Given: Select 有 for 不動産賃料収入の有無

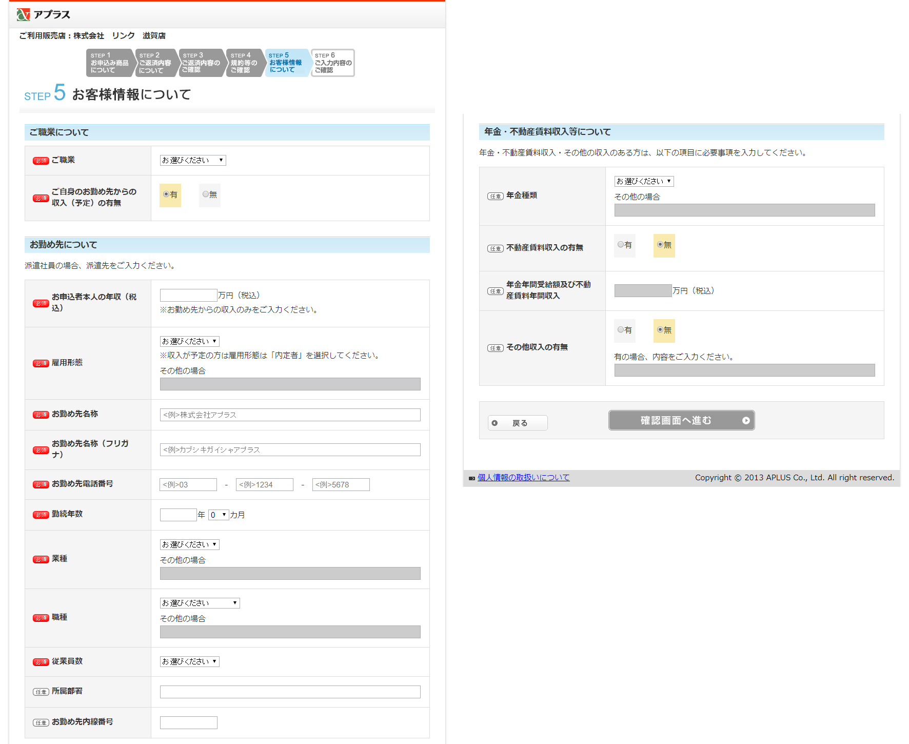Looking at the screenshot, I should [621, 245].
